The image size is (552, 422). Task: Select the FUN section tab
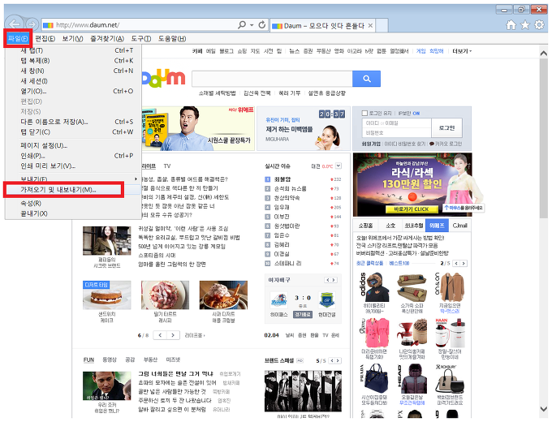88,360
